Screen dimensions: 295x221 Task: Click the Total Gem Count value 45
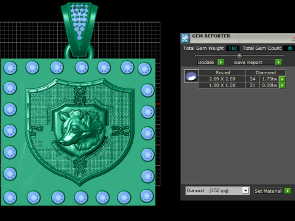point(289,48)
